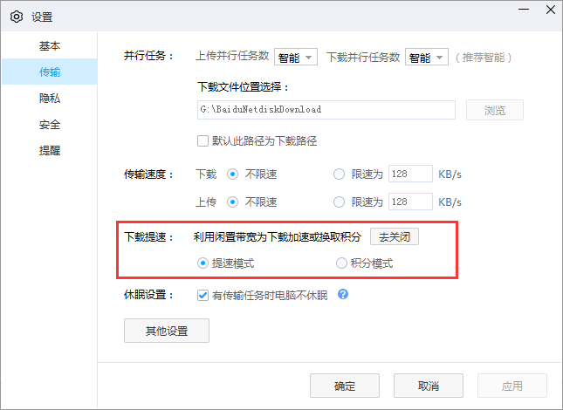
Task: Close the settings dialog window
Action: pyautogui.click(x=546, y=15)
